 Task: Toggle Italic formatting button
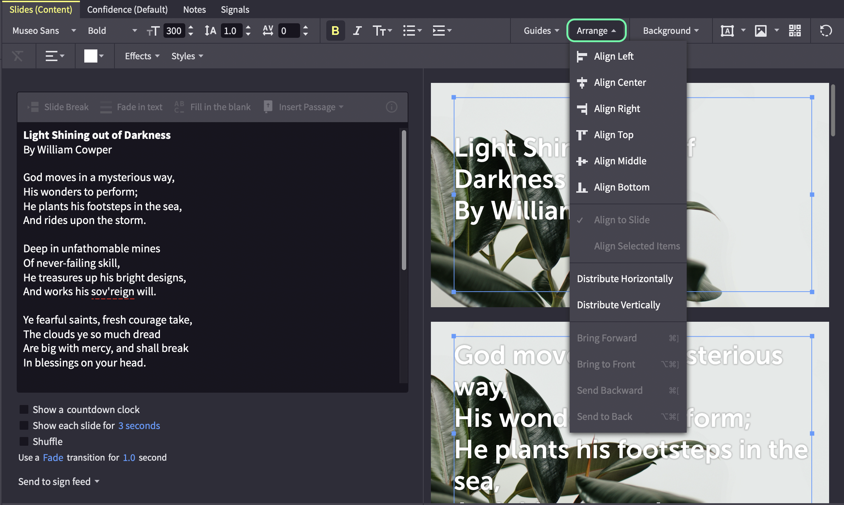click(x=357, y=31)
